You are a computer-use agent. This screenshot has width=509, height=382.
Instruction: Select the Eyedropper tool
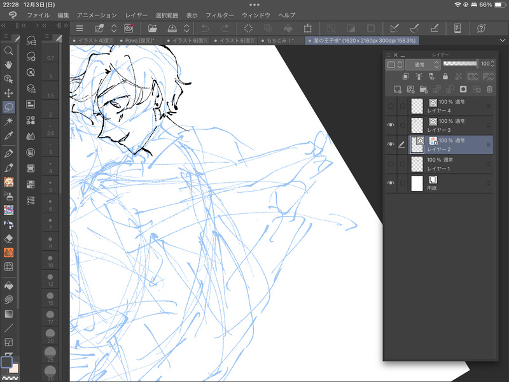pyautogui.click(x=9, y=136)
